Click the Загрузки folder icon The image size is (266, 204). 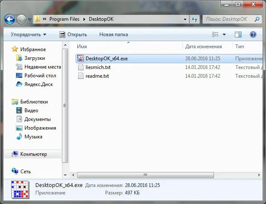[x=19, y=58]
